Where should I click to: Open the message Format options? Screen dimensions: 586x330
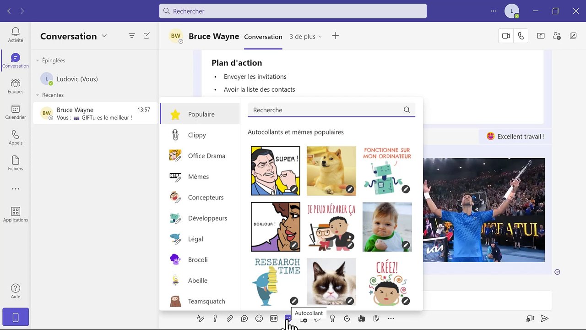(x=200, y=319)
